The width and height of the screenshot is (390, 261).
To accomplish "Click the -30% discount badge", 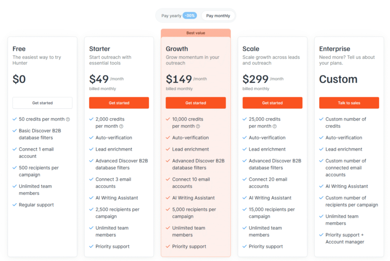I will click(190, 15).
